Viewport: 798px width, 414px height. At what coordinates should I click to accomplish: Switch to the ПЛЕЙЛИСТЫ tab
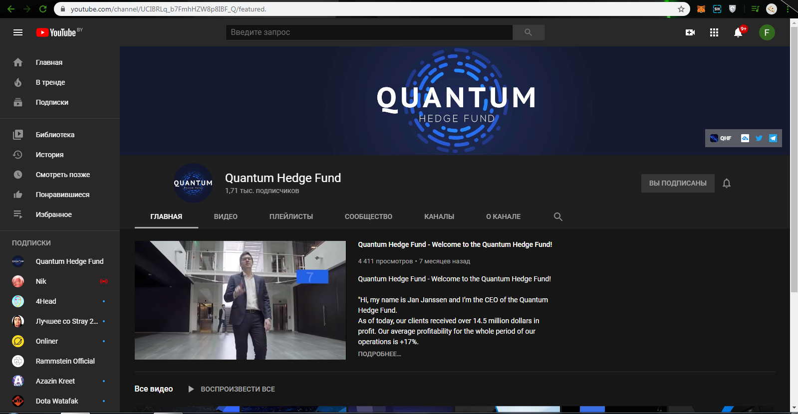(291, 216)
